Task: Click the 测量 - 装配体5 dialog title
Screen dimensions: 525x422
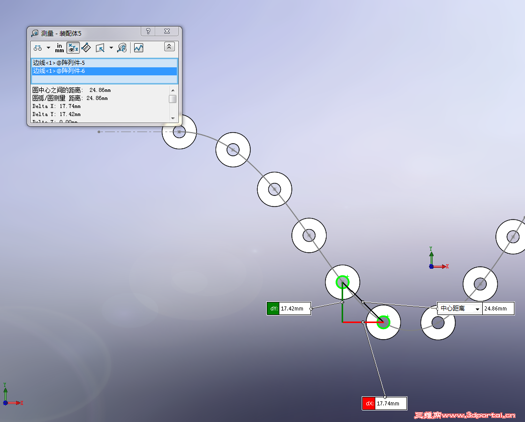Action: tap(61, 34)
